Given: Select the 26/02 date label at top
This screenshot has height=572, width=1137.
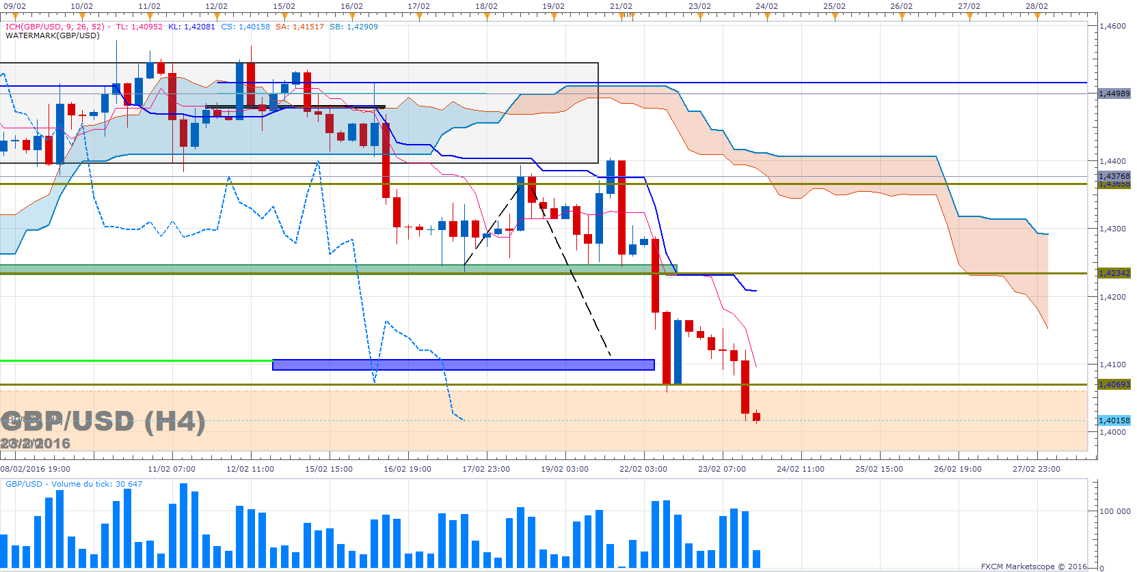Looking at the screenshot, I should [901, 6].
